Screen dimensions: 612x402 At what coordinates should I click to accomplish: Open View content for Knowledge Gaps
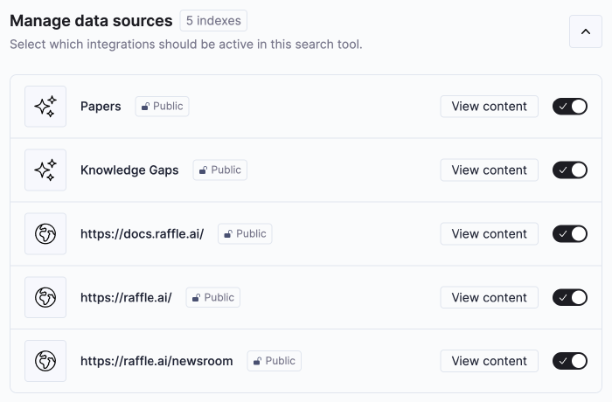pyautogui.click(x=489, y=170)
